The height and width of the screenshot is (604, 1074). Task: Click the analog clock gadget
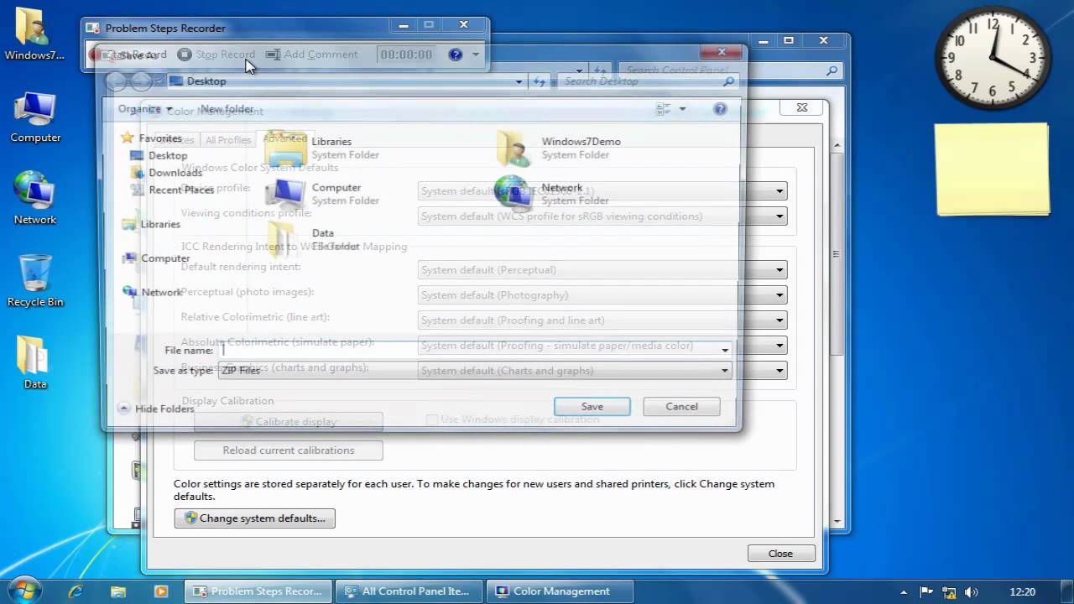[993, 59]
